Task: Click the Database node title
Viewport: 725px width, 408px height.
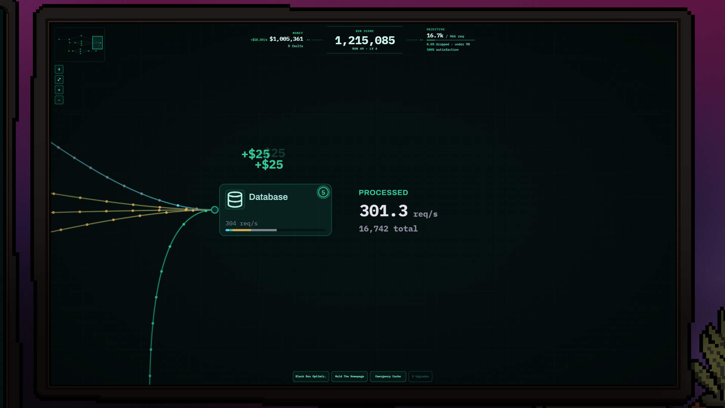Action: (268, 197)
